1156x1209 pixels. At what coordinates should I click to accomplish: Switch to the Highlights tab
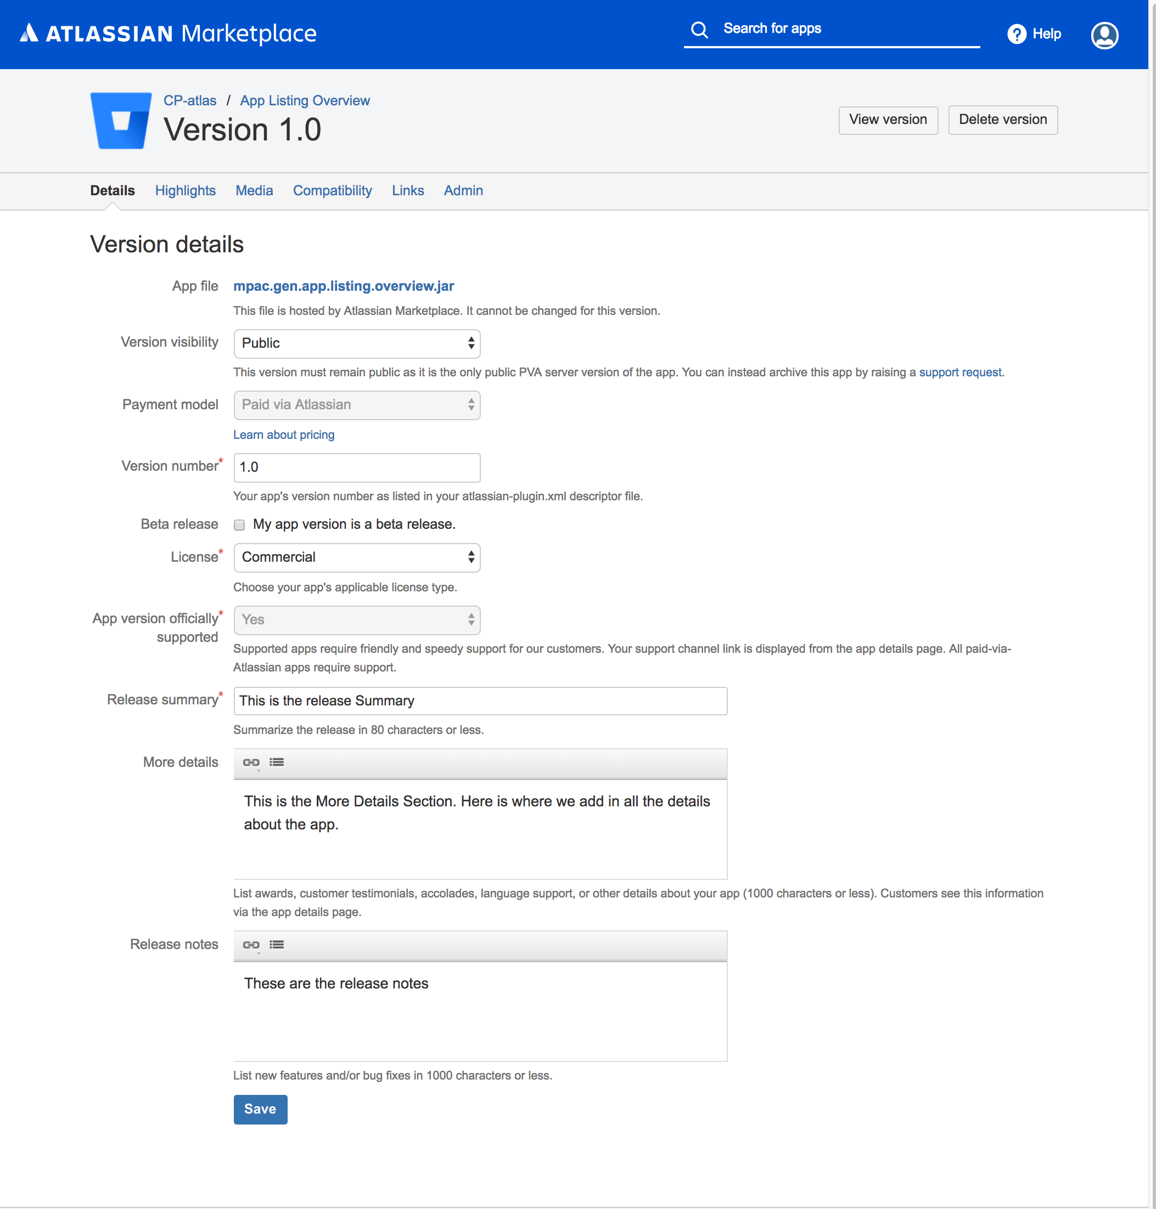186,190
